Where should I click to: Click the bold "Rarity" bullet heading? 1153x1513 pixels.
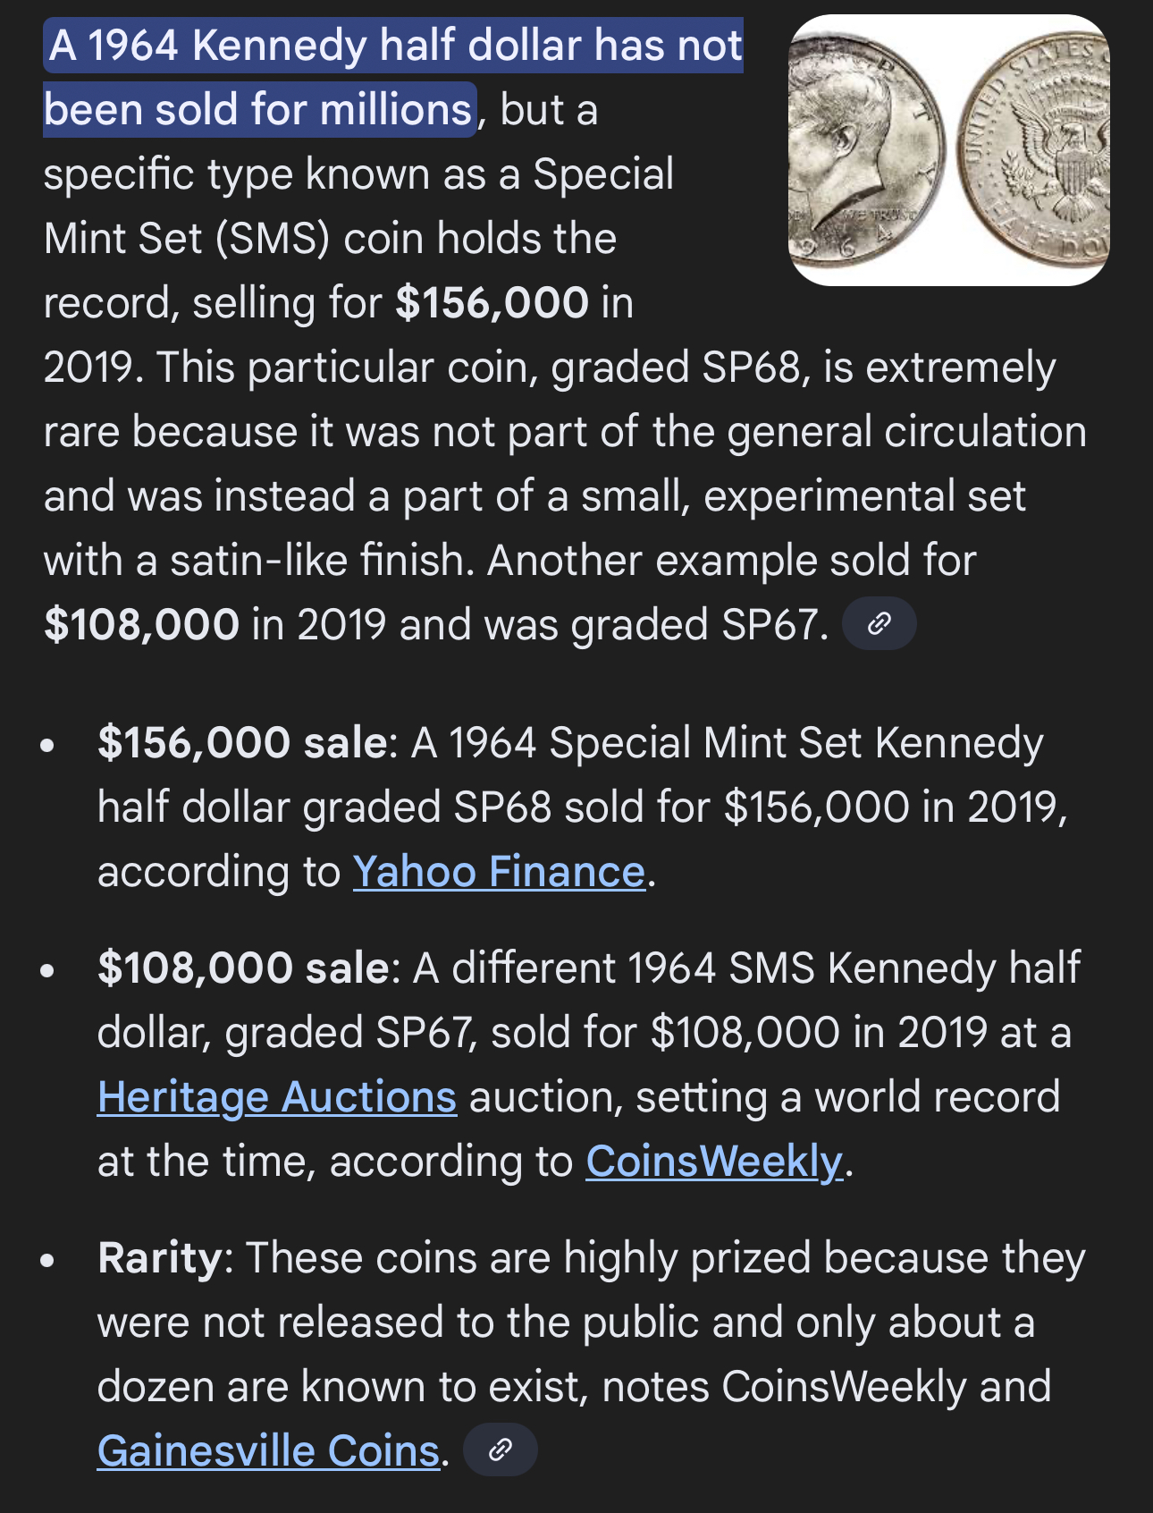160,1258
